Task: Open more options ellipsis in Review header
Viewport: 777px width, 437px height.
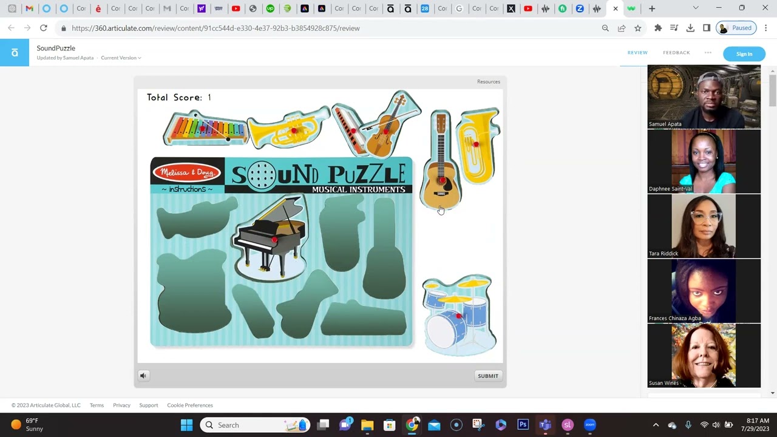Action: pos(708,53)
